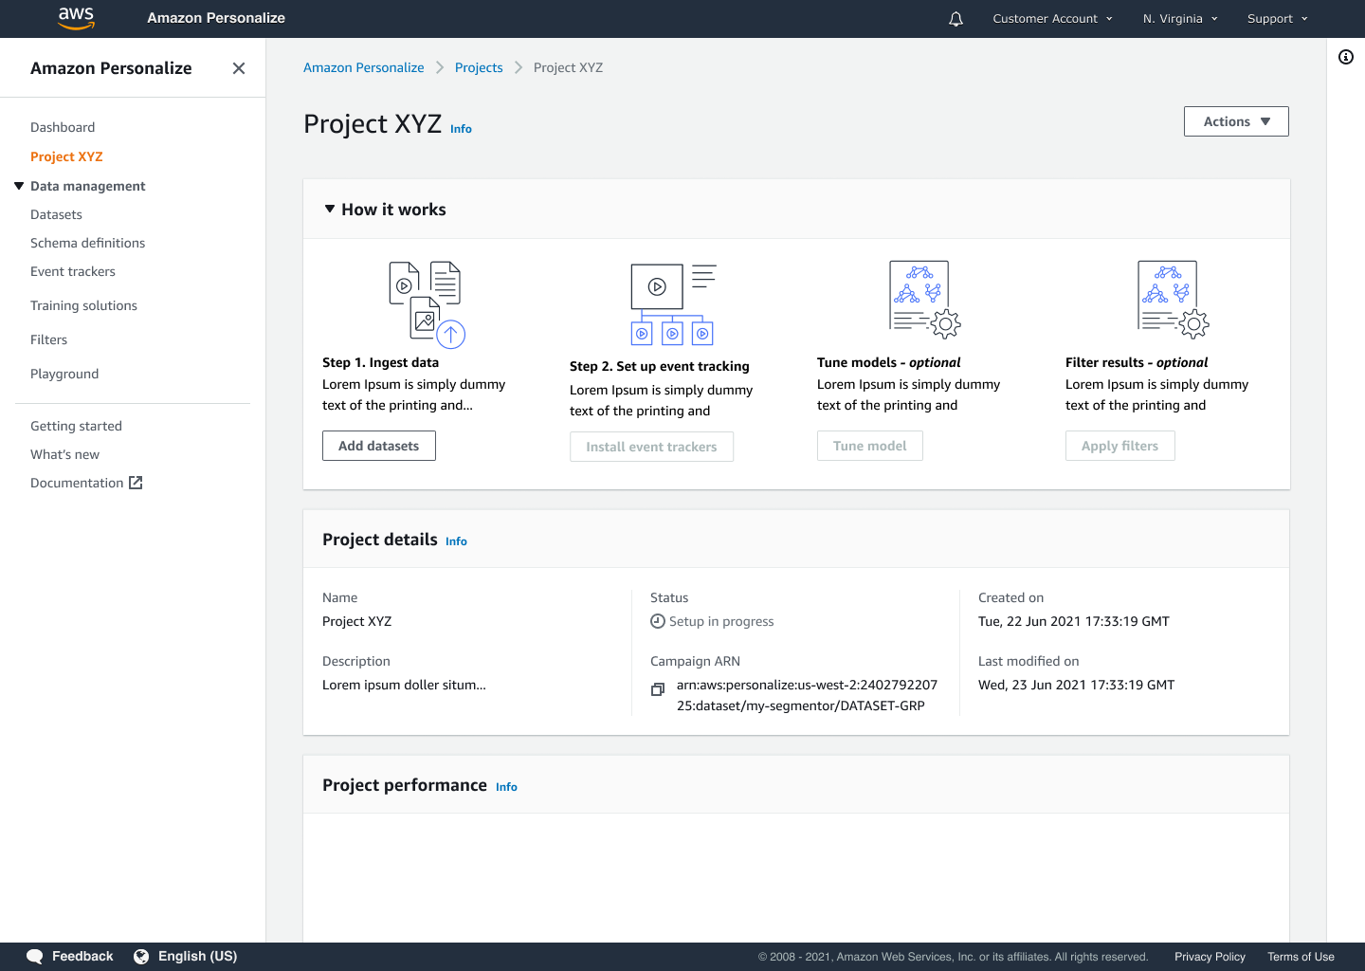Click the Feedback button in footer
Screen dimensions: 1365x971
70,957
